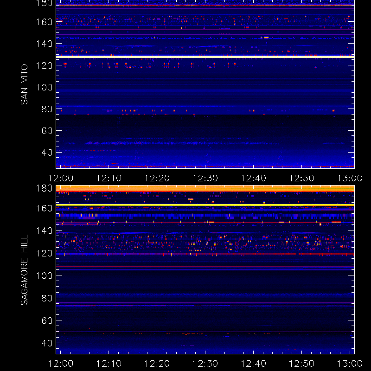Screen dimensions: 371x371
Task: Click San Vito plot's 12:10 time label
Action: point(109,178)
